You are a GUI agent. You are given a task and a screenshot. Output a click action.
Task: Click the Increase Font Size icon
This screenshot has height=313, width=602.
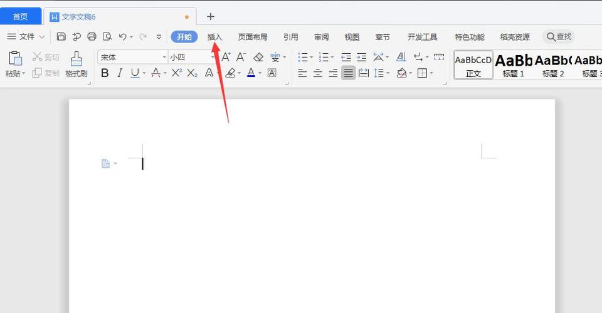coord(226,57)
